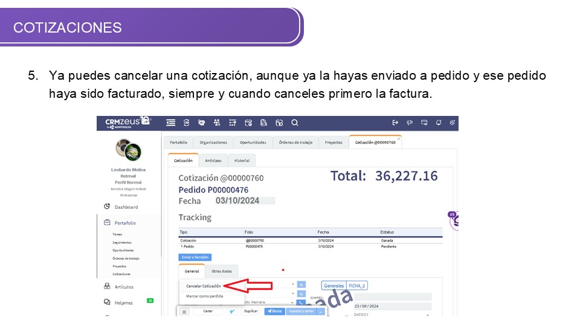
Task: Open Artículos in the sidebar
Action: (124, 287)
